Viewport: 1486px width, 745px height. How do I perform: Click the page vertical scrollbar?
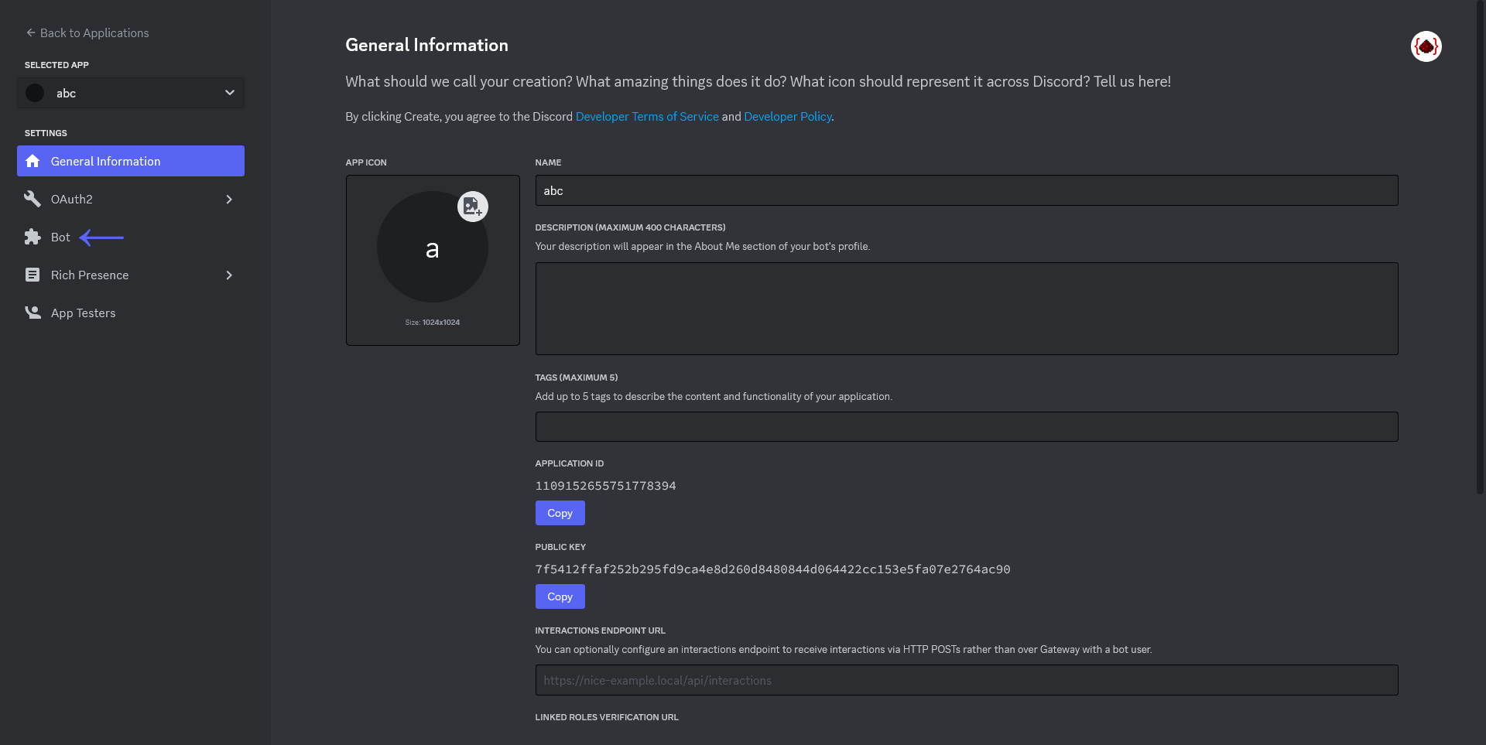tap(1480, 248)
